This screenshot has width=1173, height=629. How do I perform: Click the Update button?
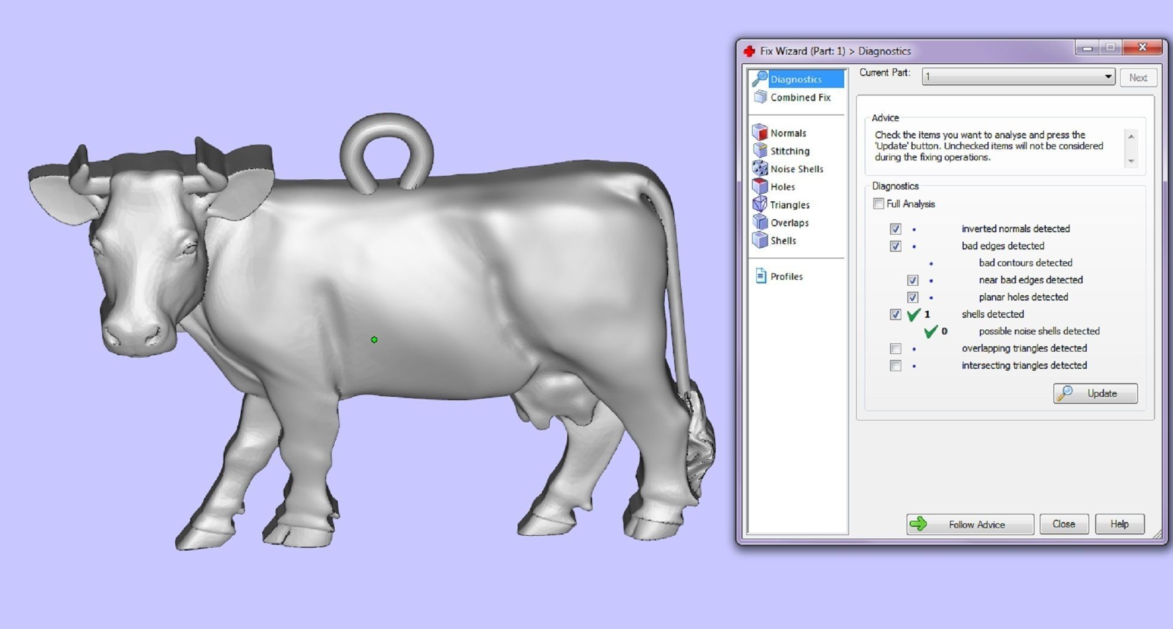point(1095,393)
